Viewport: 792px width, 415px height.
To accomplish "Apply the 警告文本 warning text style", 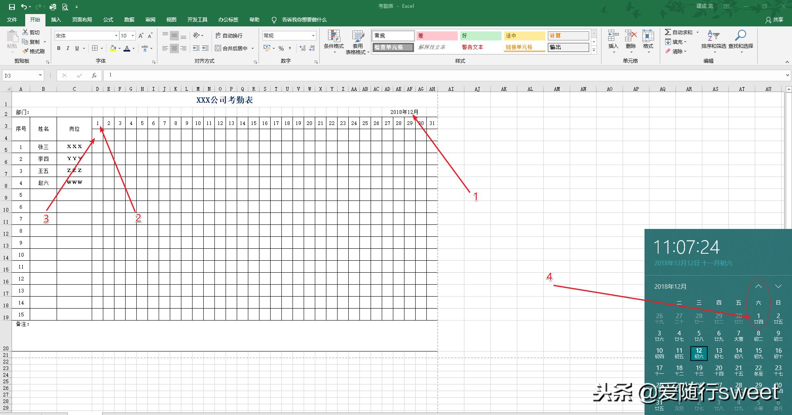I will (x=480, y=47).
